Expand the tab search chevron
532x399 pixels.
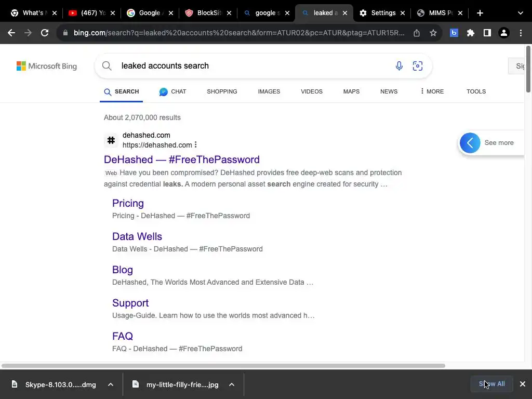tap(521, 13)
